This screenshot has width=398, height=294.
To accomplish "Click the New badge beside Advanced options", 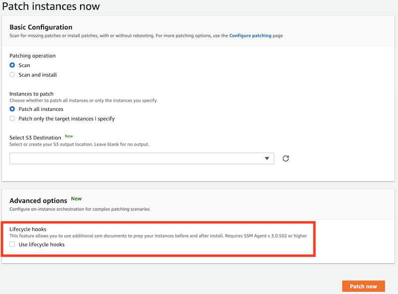I will click(76, 198).
